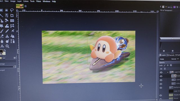Toggle eye of layer below Pasted layer
Image resolution: width=180 pixels, height=101 pixels.
tap(161, 80)
